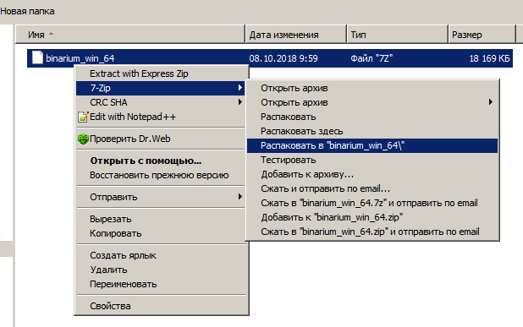Click the Новая папка folder title
Viewport: 523px width, 327px height.
pyautogui.click(x=27, y=11)
